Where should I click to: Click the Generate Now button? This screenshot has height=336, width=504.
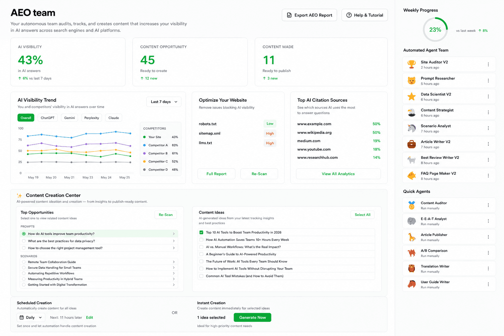pyautogui.click(x=252, y=318)
